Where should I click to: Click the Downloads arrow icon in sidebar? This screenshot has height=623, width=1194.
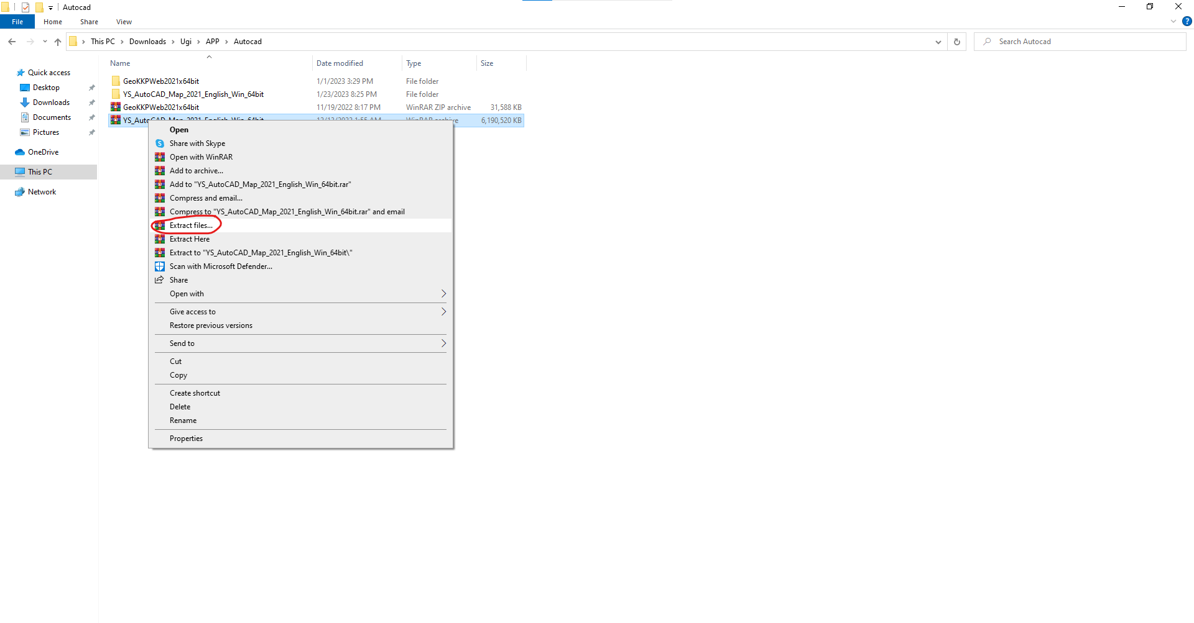coord(25,102)
